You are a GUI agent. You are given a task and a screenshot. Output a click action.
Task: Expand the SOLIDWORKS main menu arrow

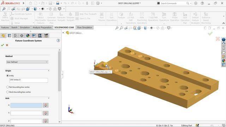[24, 3]
